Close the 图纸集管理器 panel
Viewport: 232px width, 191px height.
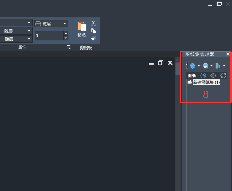[x=228, y=54]
